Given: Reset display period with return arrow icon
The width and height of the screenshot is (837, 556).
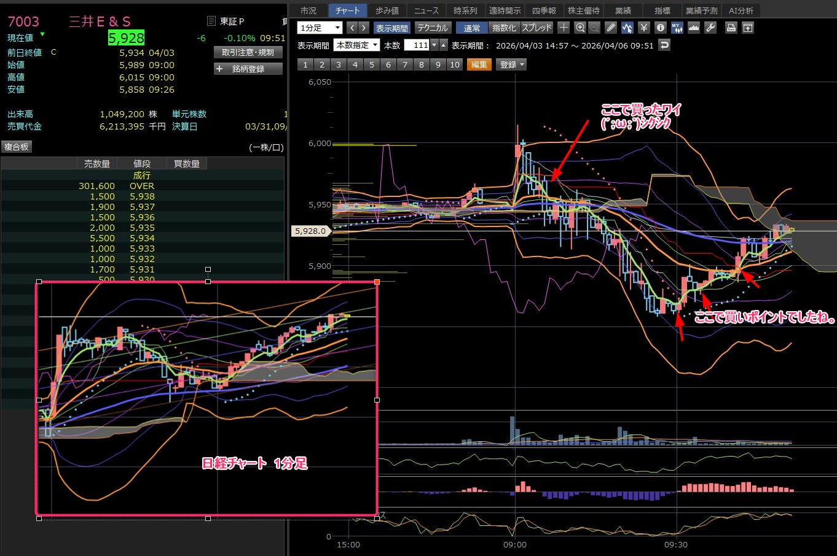Looking at the screenshot, I should point(664,45).
